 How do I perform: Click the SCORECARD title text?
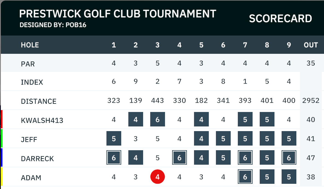click(280, 18)
